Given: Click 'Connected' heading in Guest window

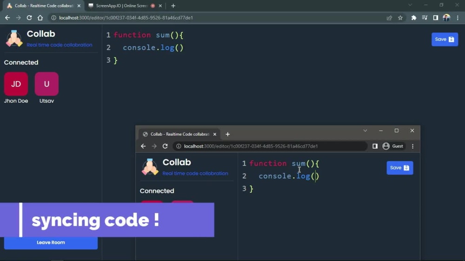Looking at the screenshot, I should (157, 191).
